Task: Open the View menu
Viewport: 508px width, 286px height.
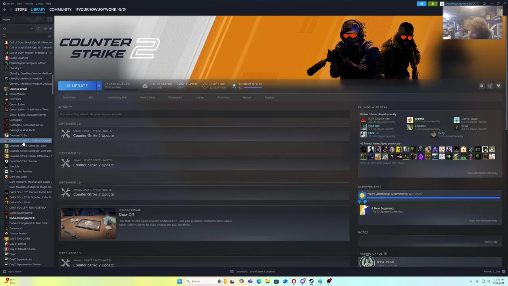Action: tap(19, 4)
